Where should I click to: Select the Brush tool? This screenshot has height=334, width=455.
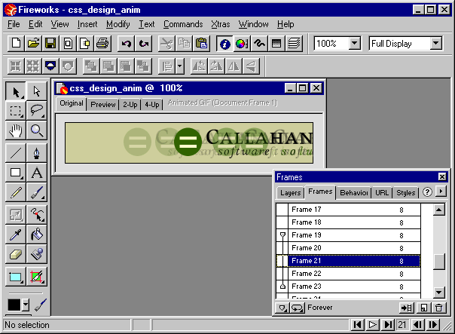point(37,192)
